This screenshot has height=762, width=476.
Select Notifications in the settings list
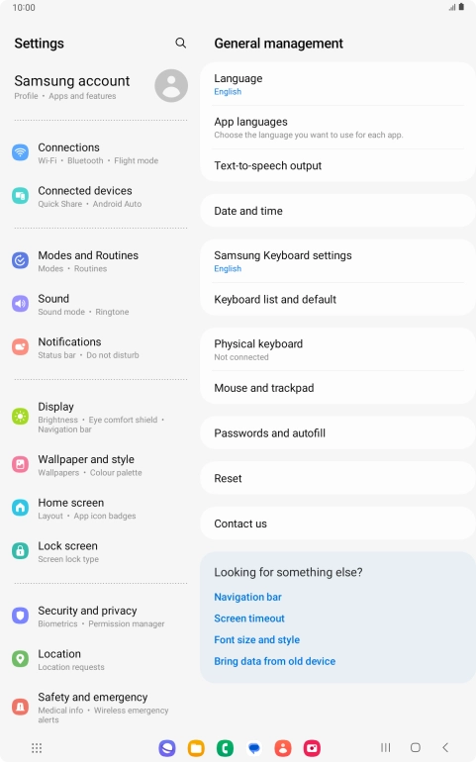[100, 347]
